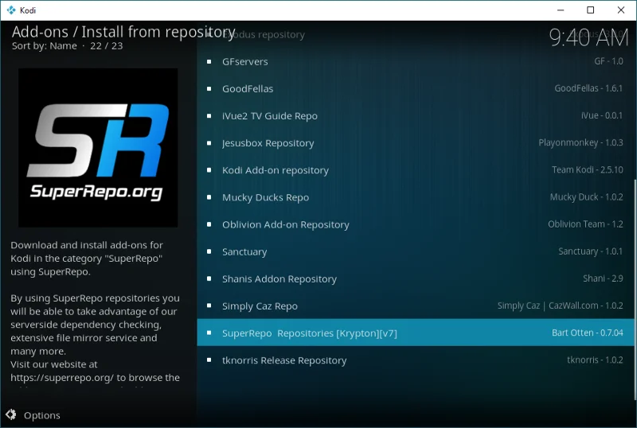The image size is (637, 428).
Task: Open the Options gear icon
Action: [11, 414]
